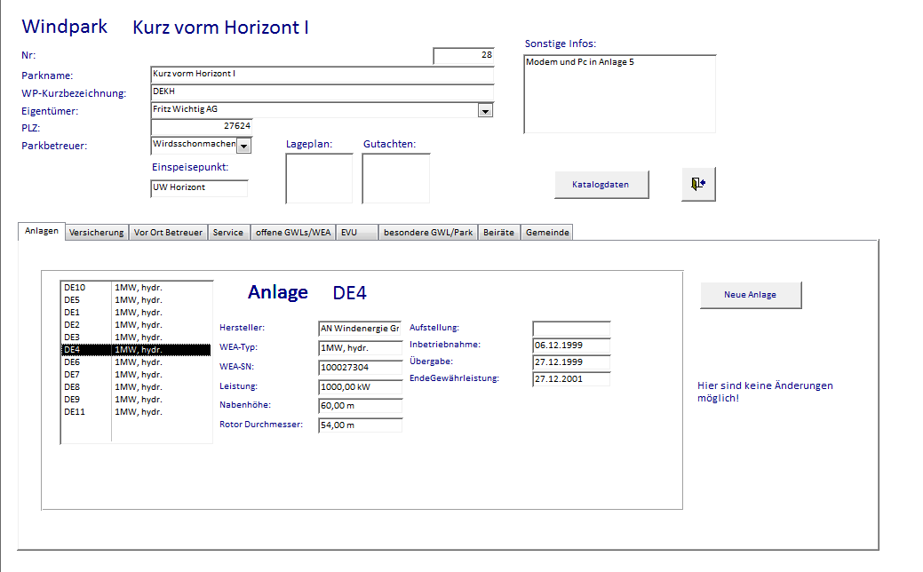
Task: Click the exit door icon button
Action: pos(698,184)
